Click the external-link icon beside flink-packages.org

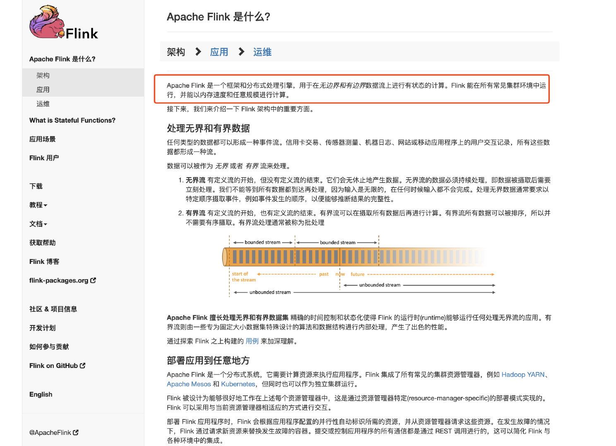93,280
